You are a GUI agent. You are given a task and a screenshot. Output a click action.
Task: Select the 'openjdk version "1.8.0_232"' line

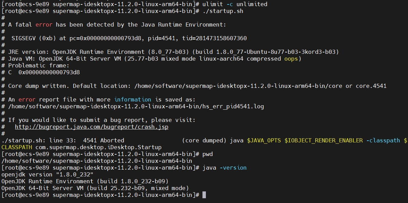tap(47, 174)
